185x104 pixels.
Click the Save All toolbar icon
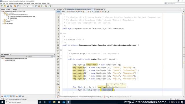click(x=11, y=6)
